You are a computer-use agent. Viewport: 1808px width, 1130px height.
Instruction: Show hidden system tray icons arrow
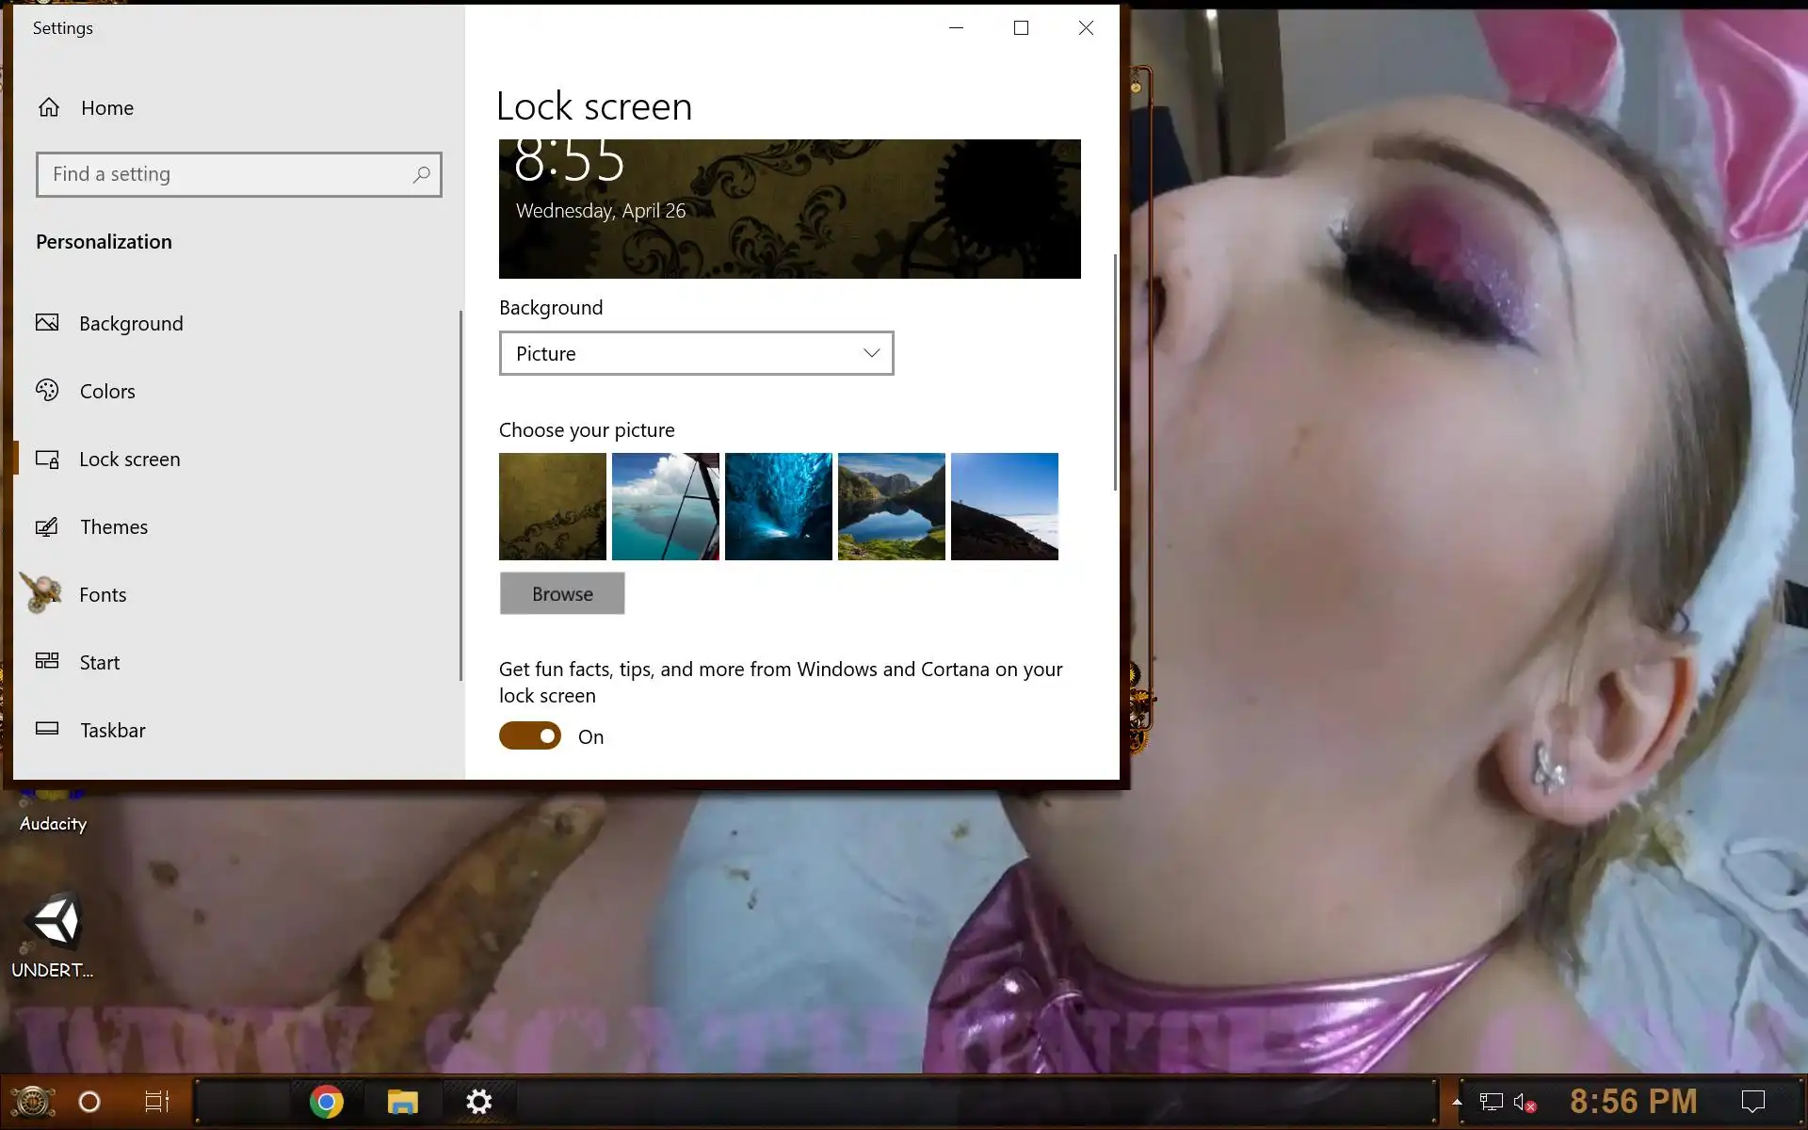1457,1102
